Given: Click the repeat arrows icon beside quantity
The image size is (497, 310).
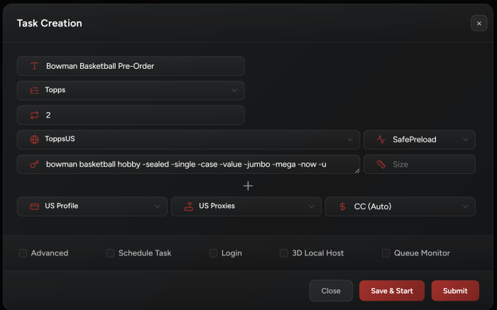Looking at the screenshot, I should coord(33,115).
